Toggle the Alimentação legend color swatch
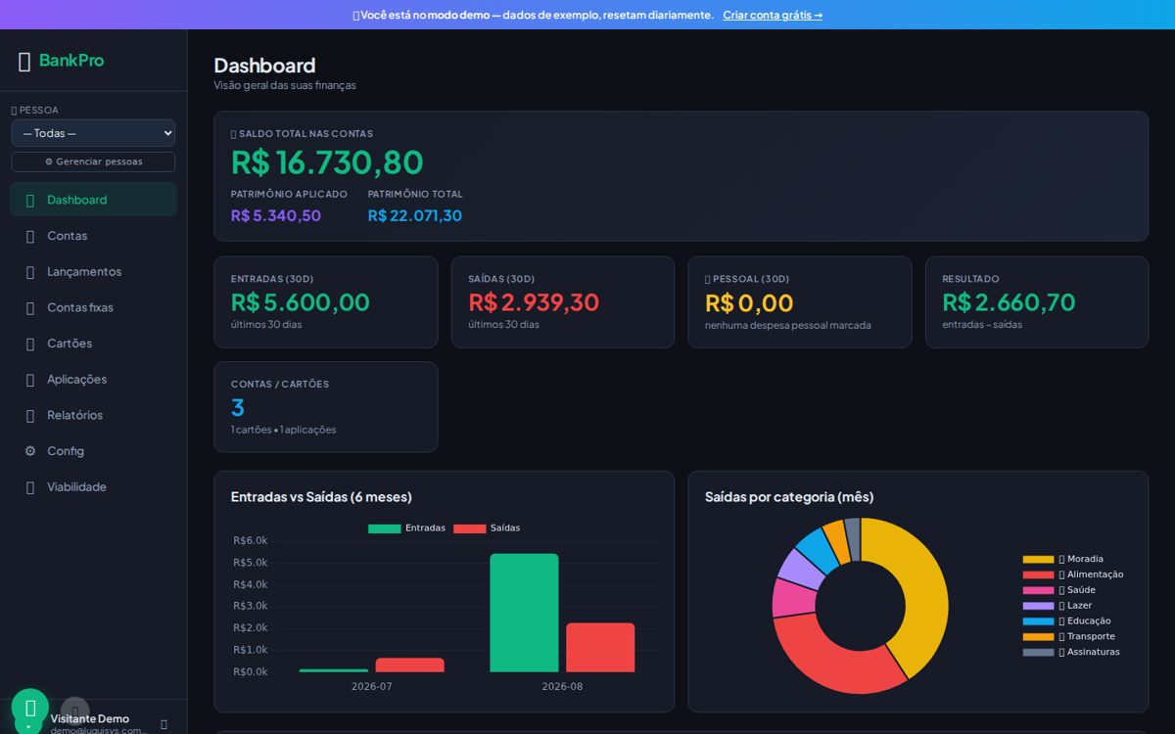 pyautogui.click(x=1039, y=574)
